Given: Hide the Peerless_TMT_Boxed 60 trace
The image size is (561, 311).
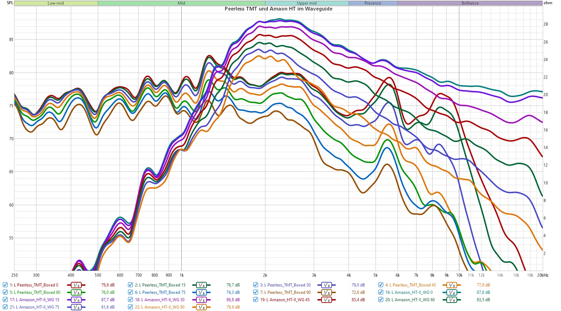Looking at the screenshot, I should (5, 292).
